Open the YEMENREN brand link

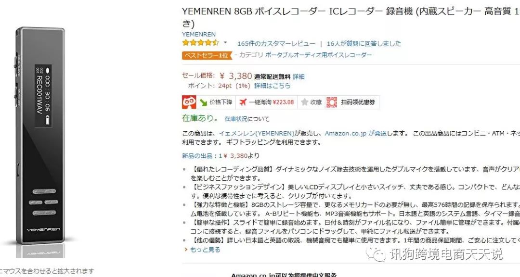pos(199,34)
